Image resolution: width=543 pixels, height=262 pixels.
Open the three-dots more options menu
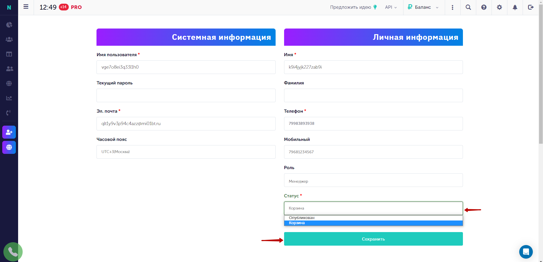(452, 7)
